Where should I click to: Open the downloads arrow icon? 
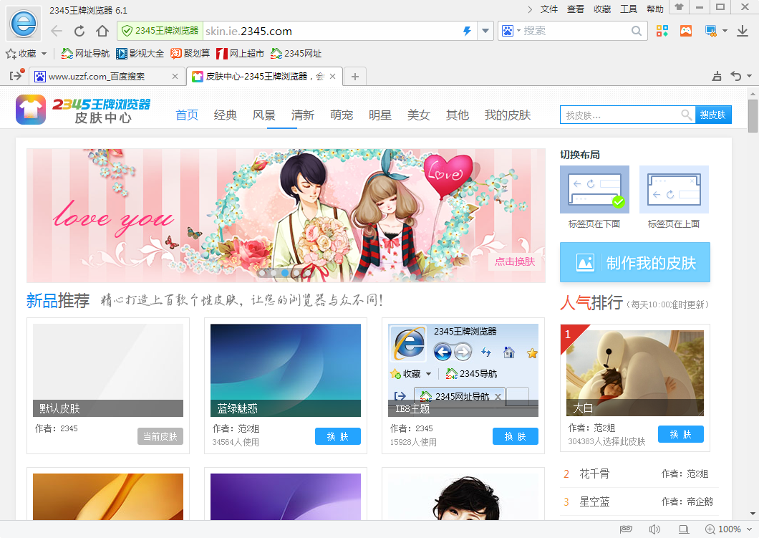coord(743,31)
